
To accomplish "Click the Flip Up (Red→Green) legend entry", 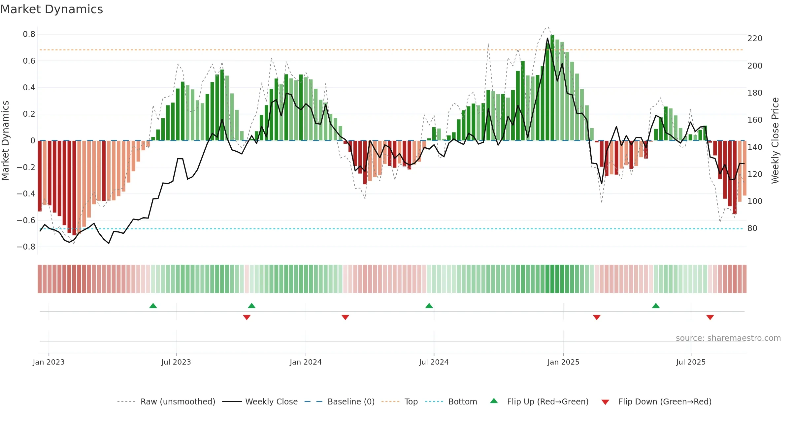I will pyautogui.click(x=539, y=401).
